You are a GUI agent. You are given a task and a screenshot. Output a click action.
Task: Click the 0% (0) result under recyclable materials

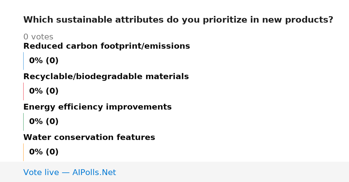(x=44, y=91)
